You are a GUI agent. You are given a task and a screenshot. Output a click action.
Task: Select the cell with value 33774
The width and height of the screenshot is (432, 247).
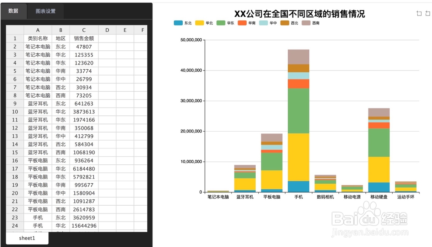(84, 71)
